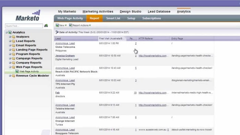Viewport: 240px width, 135px height.
Task: Go to My Marketo
Action: [x=67, y=11]
